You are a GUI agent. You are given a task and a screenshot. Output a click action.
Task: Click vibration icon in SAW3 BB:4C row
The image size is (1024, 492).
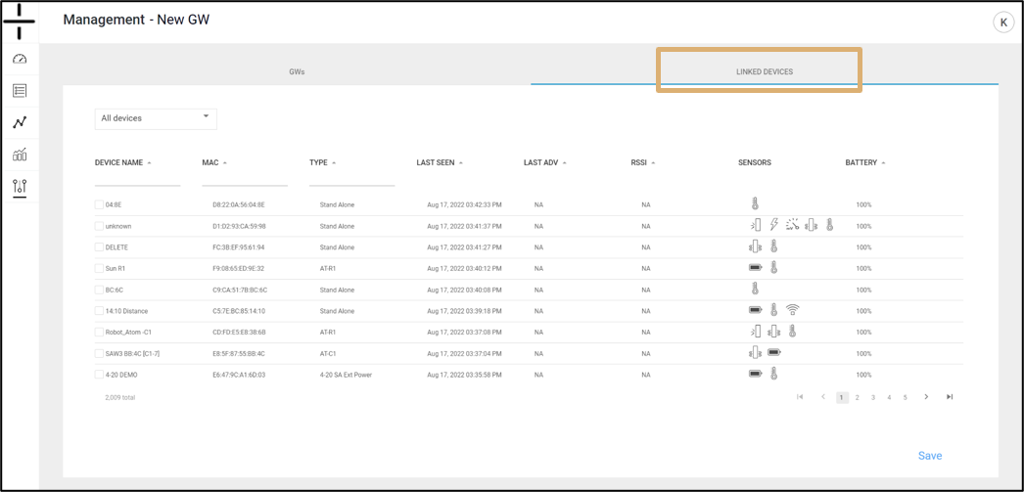click(x=755, y=352)
